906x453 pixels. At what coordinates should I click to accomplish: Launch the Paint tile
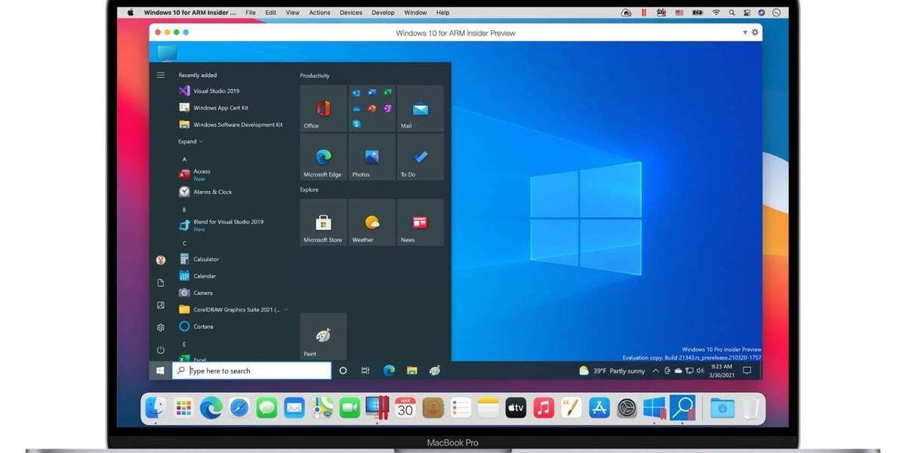click(323, 336)
